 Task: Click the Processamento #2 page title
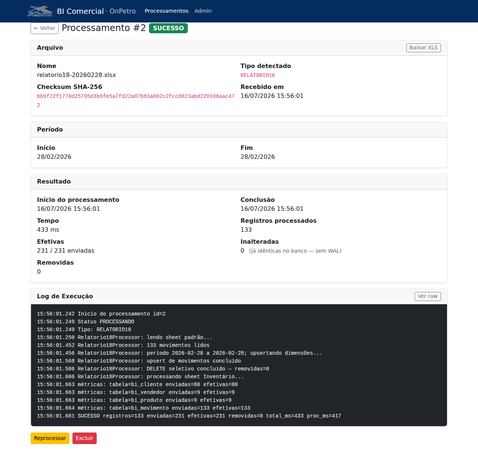tap(103, 28)
